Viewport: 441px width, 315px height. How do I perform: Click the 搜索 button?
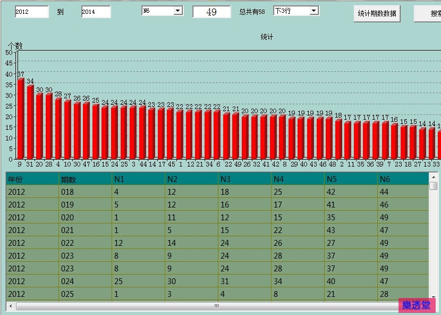pos(428,13)
